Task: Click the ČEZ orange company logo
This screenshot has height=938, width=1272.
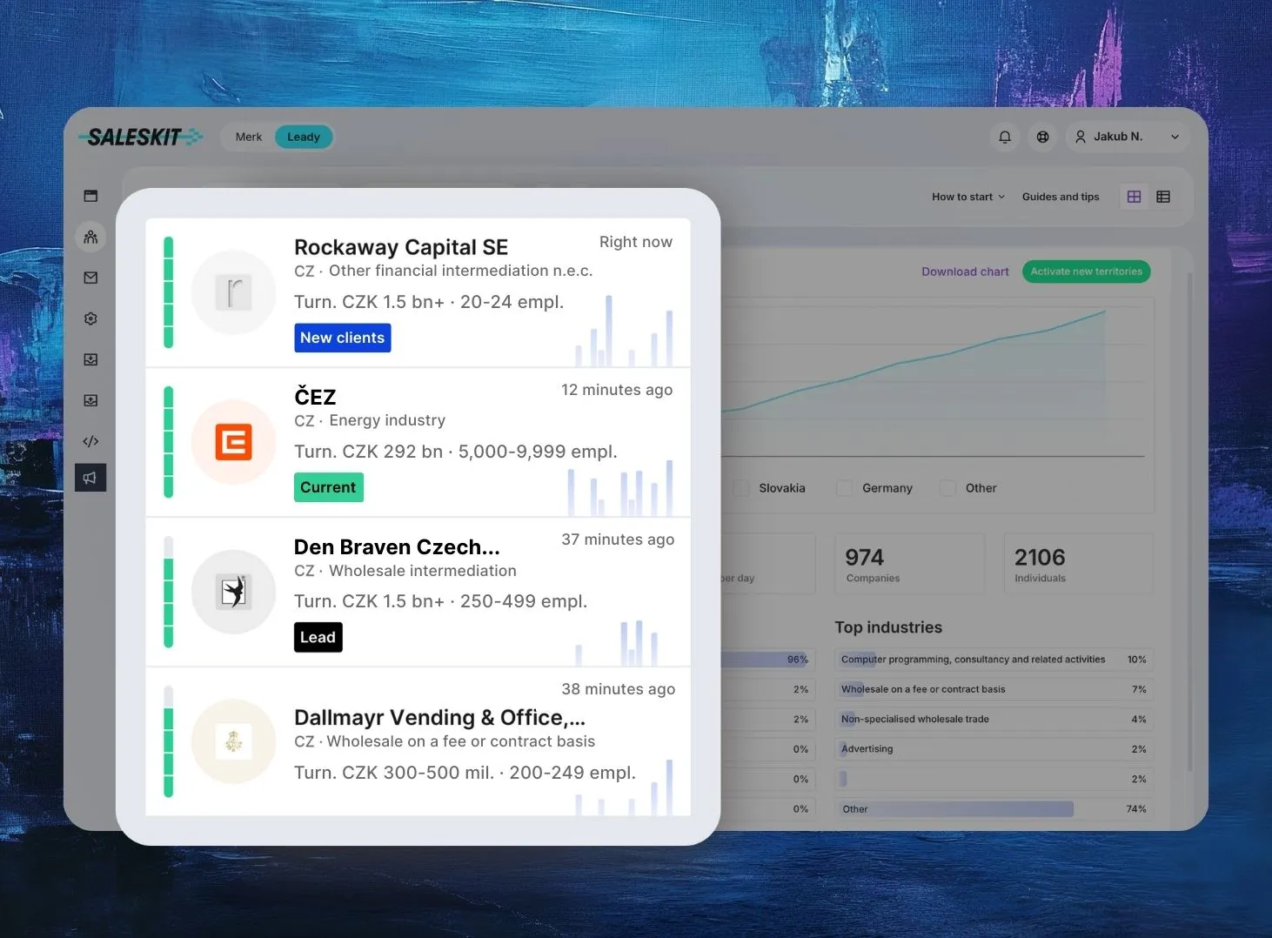Action: pyautogui.click(x=233, y=442)
